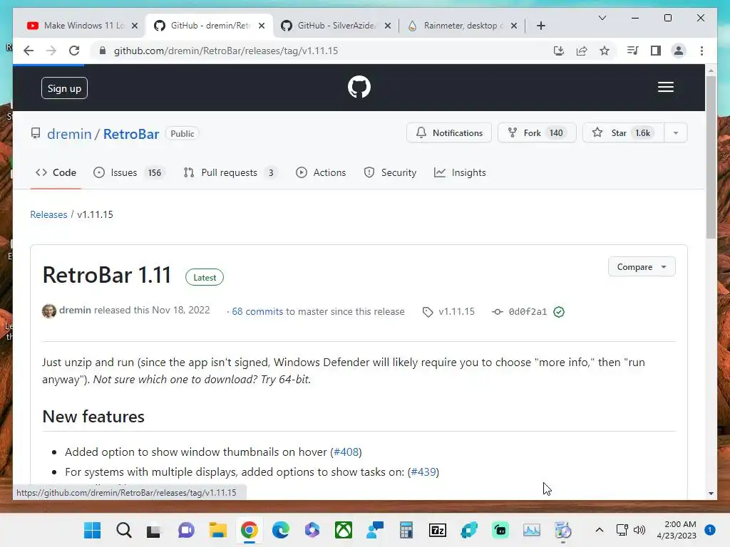
Task: Open issue #439 link
Action: [x=423, y=472]
